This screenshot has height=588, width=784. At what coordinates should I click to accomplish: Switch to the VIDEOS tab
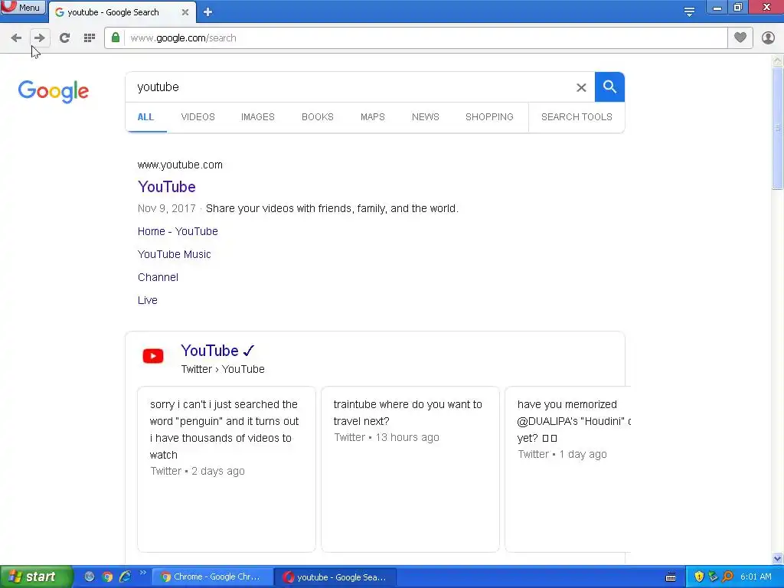198,117
